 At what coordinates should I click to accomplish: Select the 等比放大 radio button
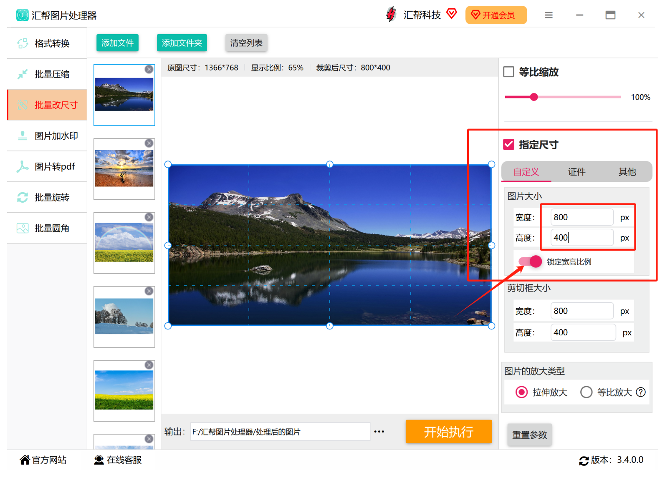(586, 392)
